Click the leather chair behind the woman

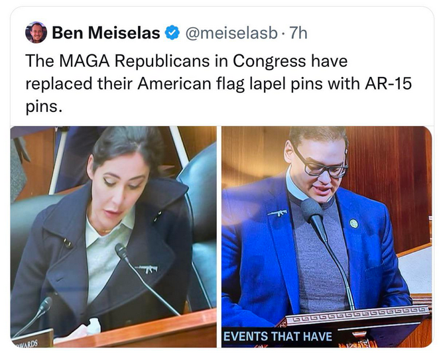pos(200,213)
